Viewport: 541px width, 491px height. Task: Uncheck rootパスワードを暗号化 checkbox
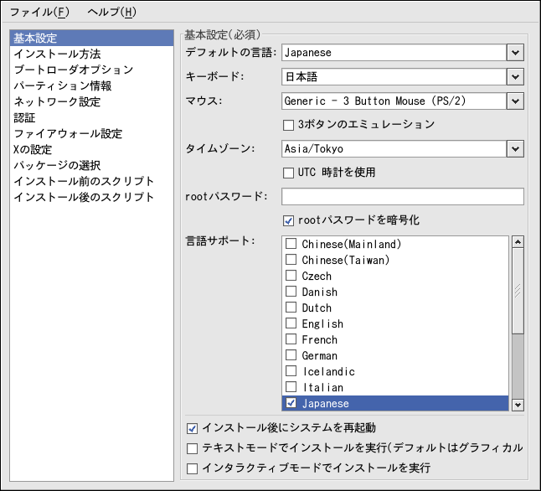tap(290, 220)
